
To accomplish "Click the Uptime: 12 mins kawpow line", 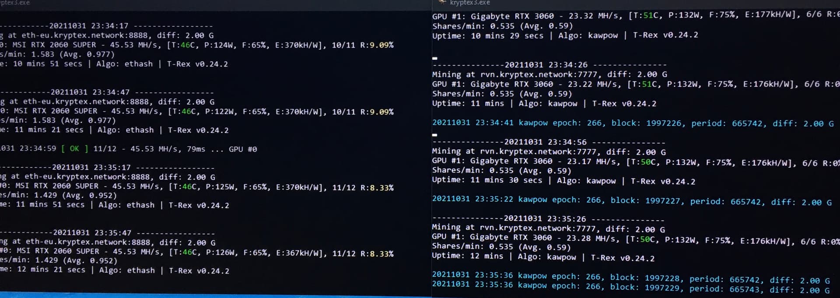I will point(543,257).
